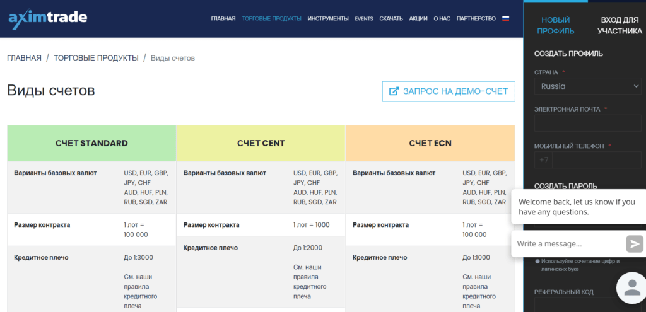Open the ТОРГОВЫЕ ПРОДУКТЫ menu
Image resolution: width=646 pixels, height=312 pixels.
coord(271,18)
